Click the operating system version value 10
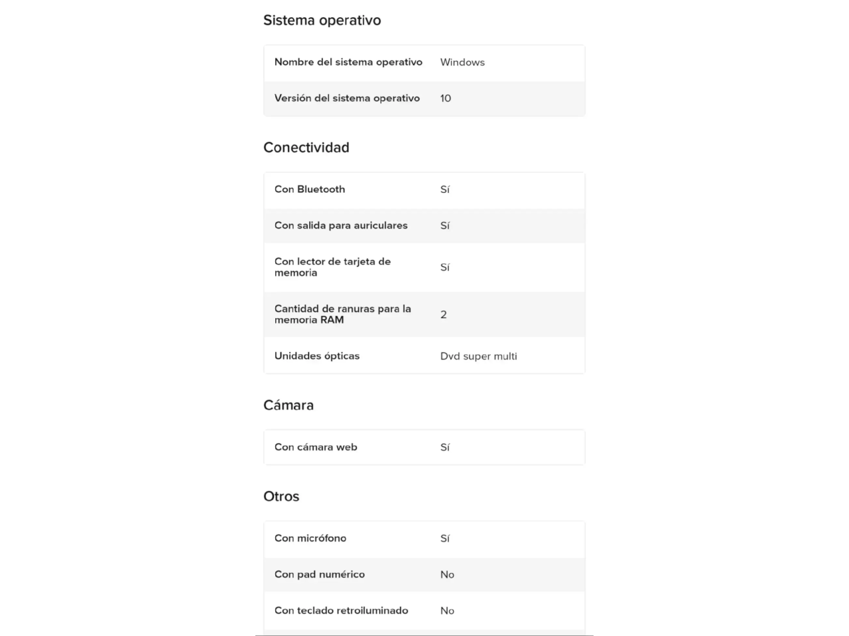The height and width of the screenshot is (636, 849). pyautogui.click(x=446, y=98)
